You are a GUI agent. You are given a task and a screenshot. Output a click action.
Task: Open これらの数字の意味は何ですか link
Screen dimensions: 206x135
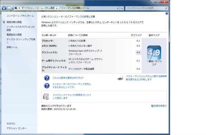click(68, 78)
